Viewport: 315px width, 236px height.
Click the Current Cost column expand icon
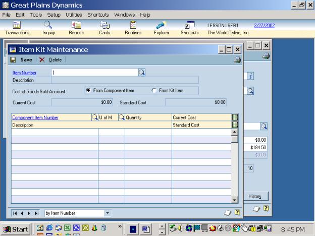click(235, 117)
